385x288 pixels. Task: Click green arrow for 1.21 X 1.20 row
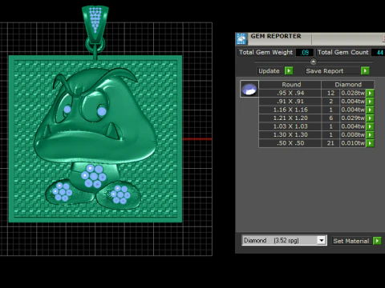(x=370, y=118)
